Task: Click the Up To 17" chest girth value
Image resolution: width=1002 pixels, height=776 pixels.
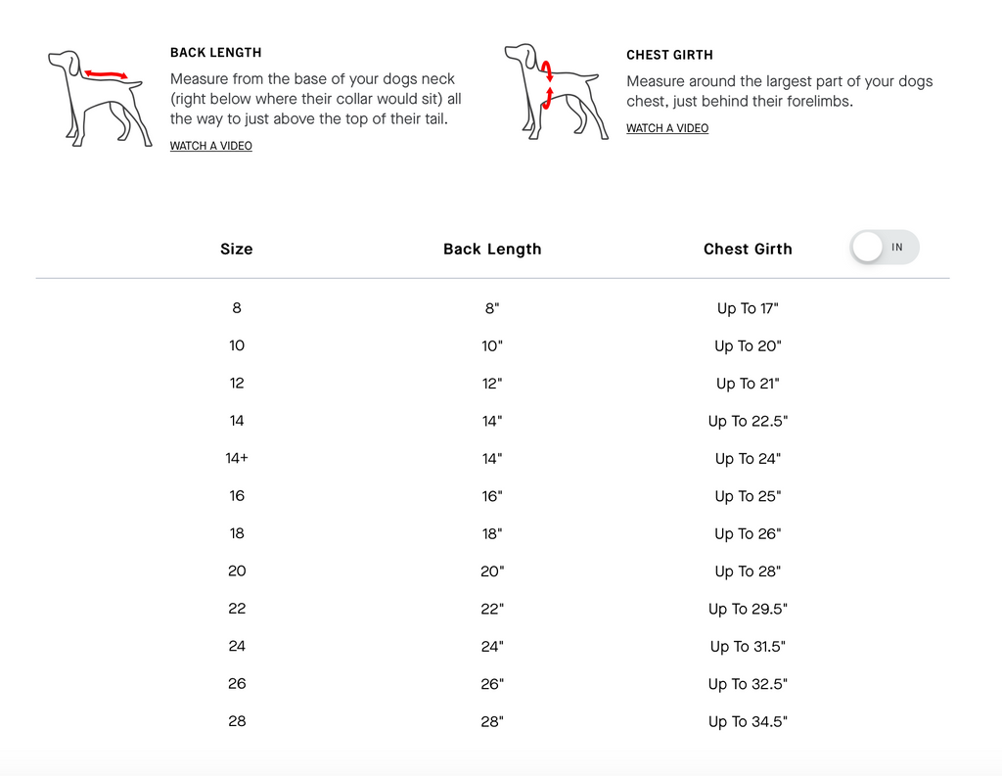Action: click(748, 309)
